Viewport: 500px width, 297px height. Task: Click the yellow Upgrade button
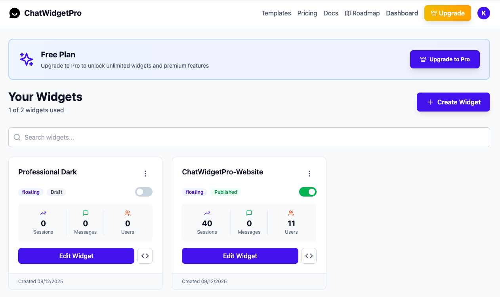(x=447, y=13)
